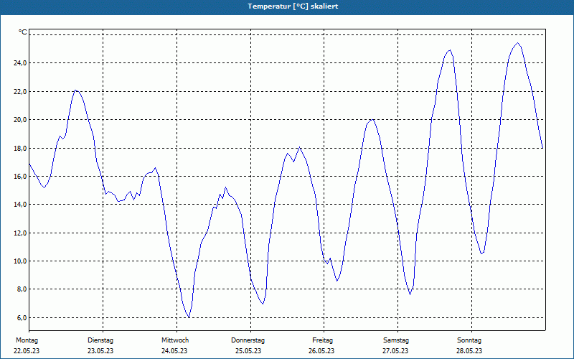Click the date 26.05.23
This screenshot has height=359, width=574.
point(321,351)
